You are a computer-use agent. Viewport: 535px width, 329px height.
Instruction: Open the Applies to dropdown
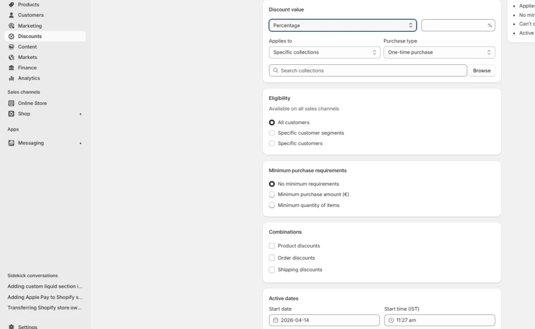(x=324, y=52)
